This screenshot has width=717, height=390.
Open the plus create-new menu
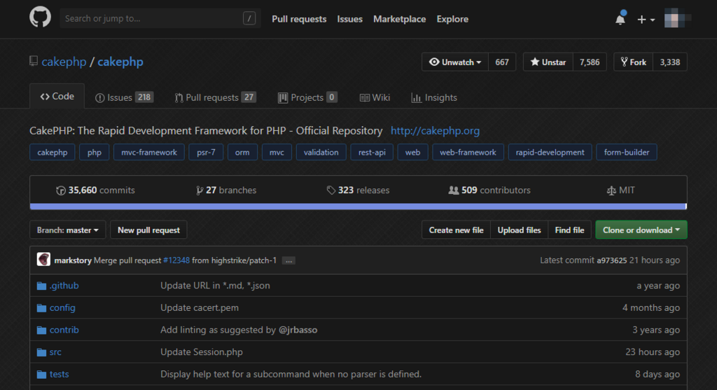(646, 19)
